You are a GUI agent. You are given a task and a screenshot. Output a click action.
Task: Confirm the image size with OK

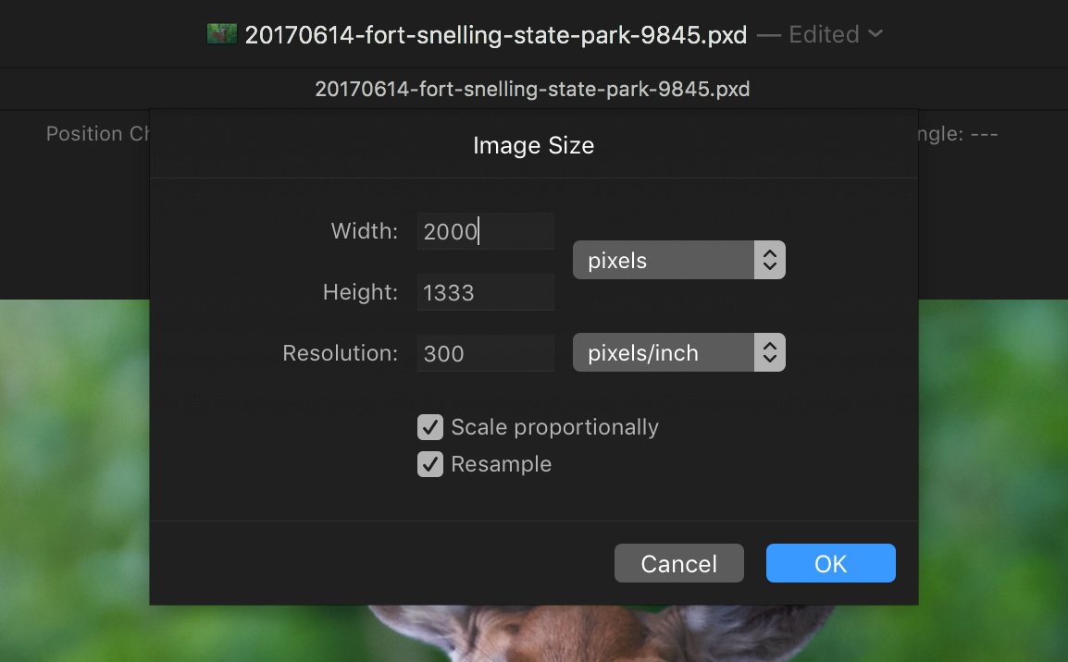click(830, 564)
